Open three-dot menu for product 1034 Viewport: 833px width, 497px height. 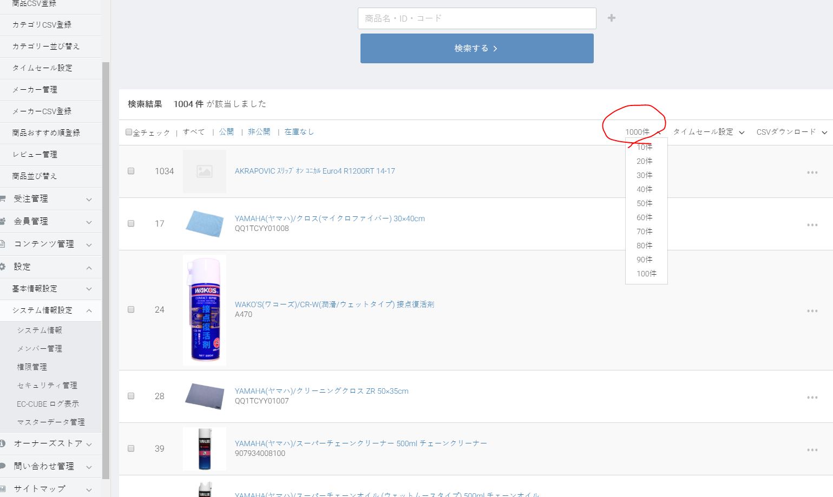tap(812, 173)
